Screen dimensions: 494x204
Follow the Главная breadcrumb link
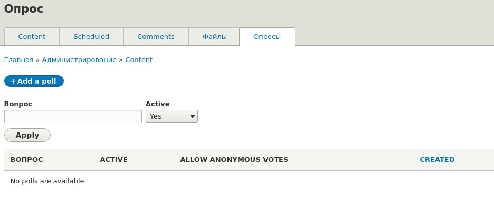point(18,59)
